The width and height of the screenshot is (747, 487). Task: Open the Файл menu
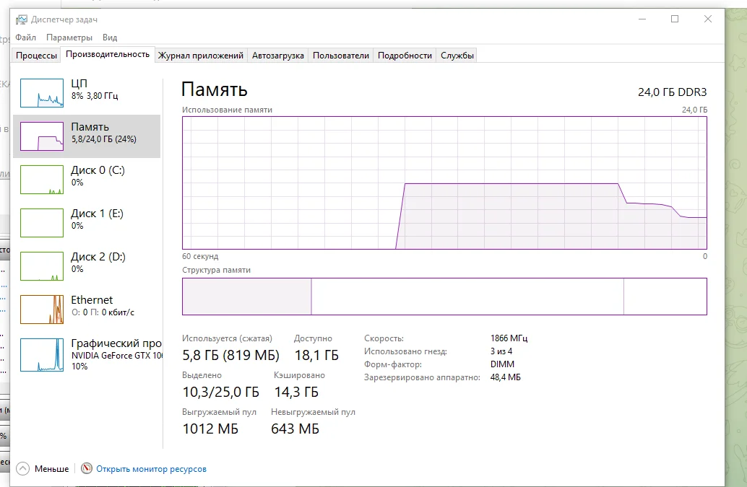[x=25, y=38]
